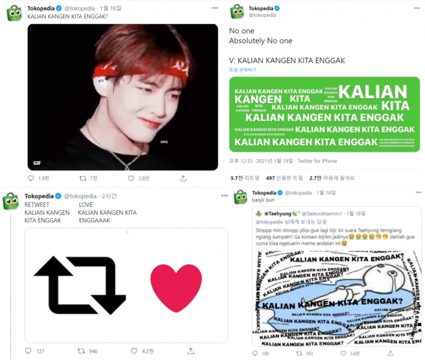This screenshot has width=425, height=360.
Task: Like the banjir bun tweet with 3.8천 likes
Action: coord(343,353)
